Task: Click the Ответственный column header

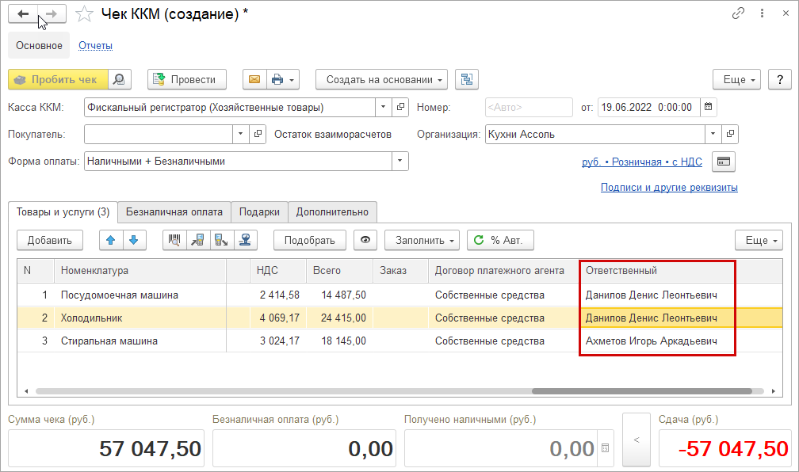Action: tap(657, 270)
